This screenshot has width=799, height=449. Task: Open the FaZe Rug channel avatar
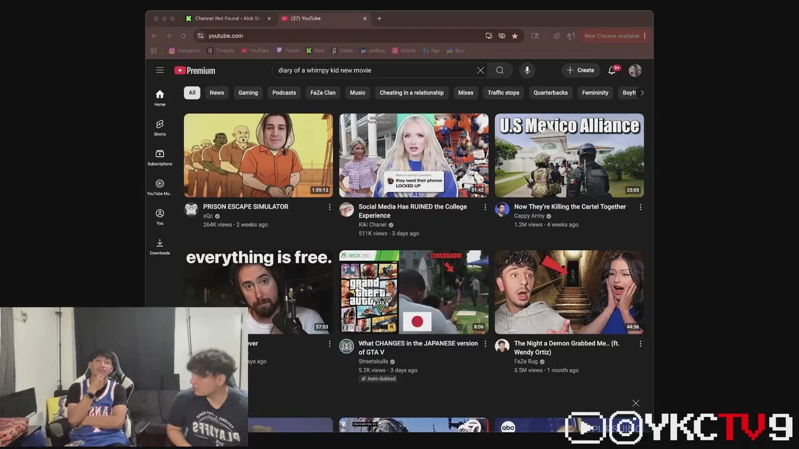tap(502, 346)
